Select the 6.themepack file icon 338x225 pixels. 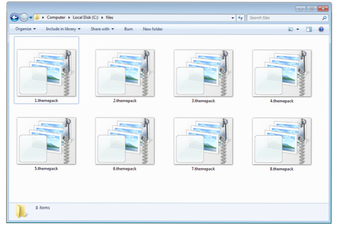125,141
